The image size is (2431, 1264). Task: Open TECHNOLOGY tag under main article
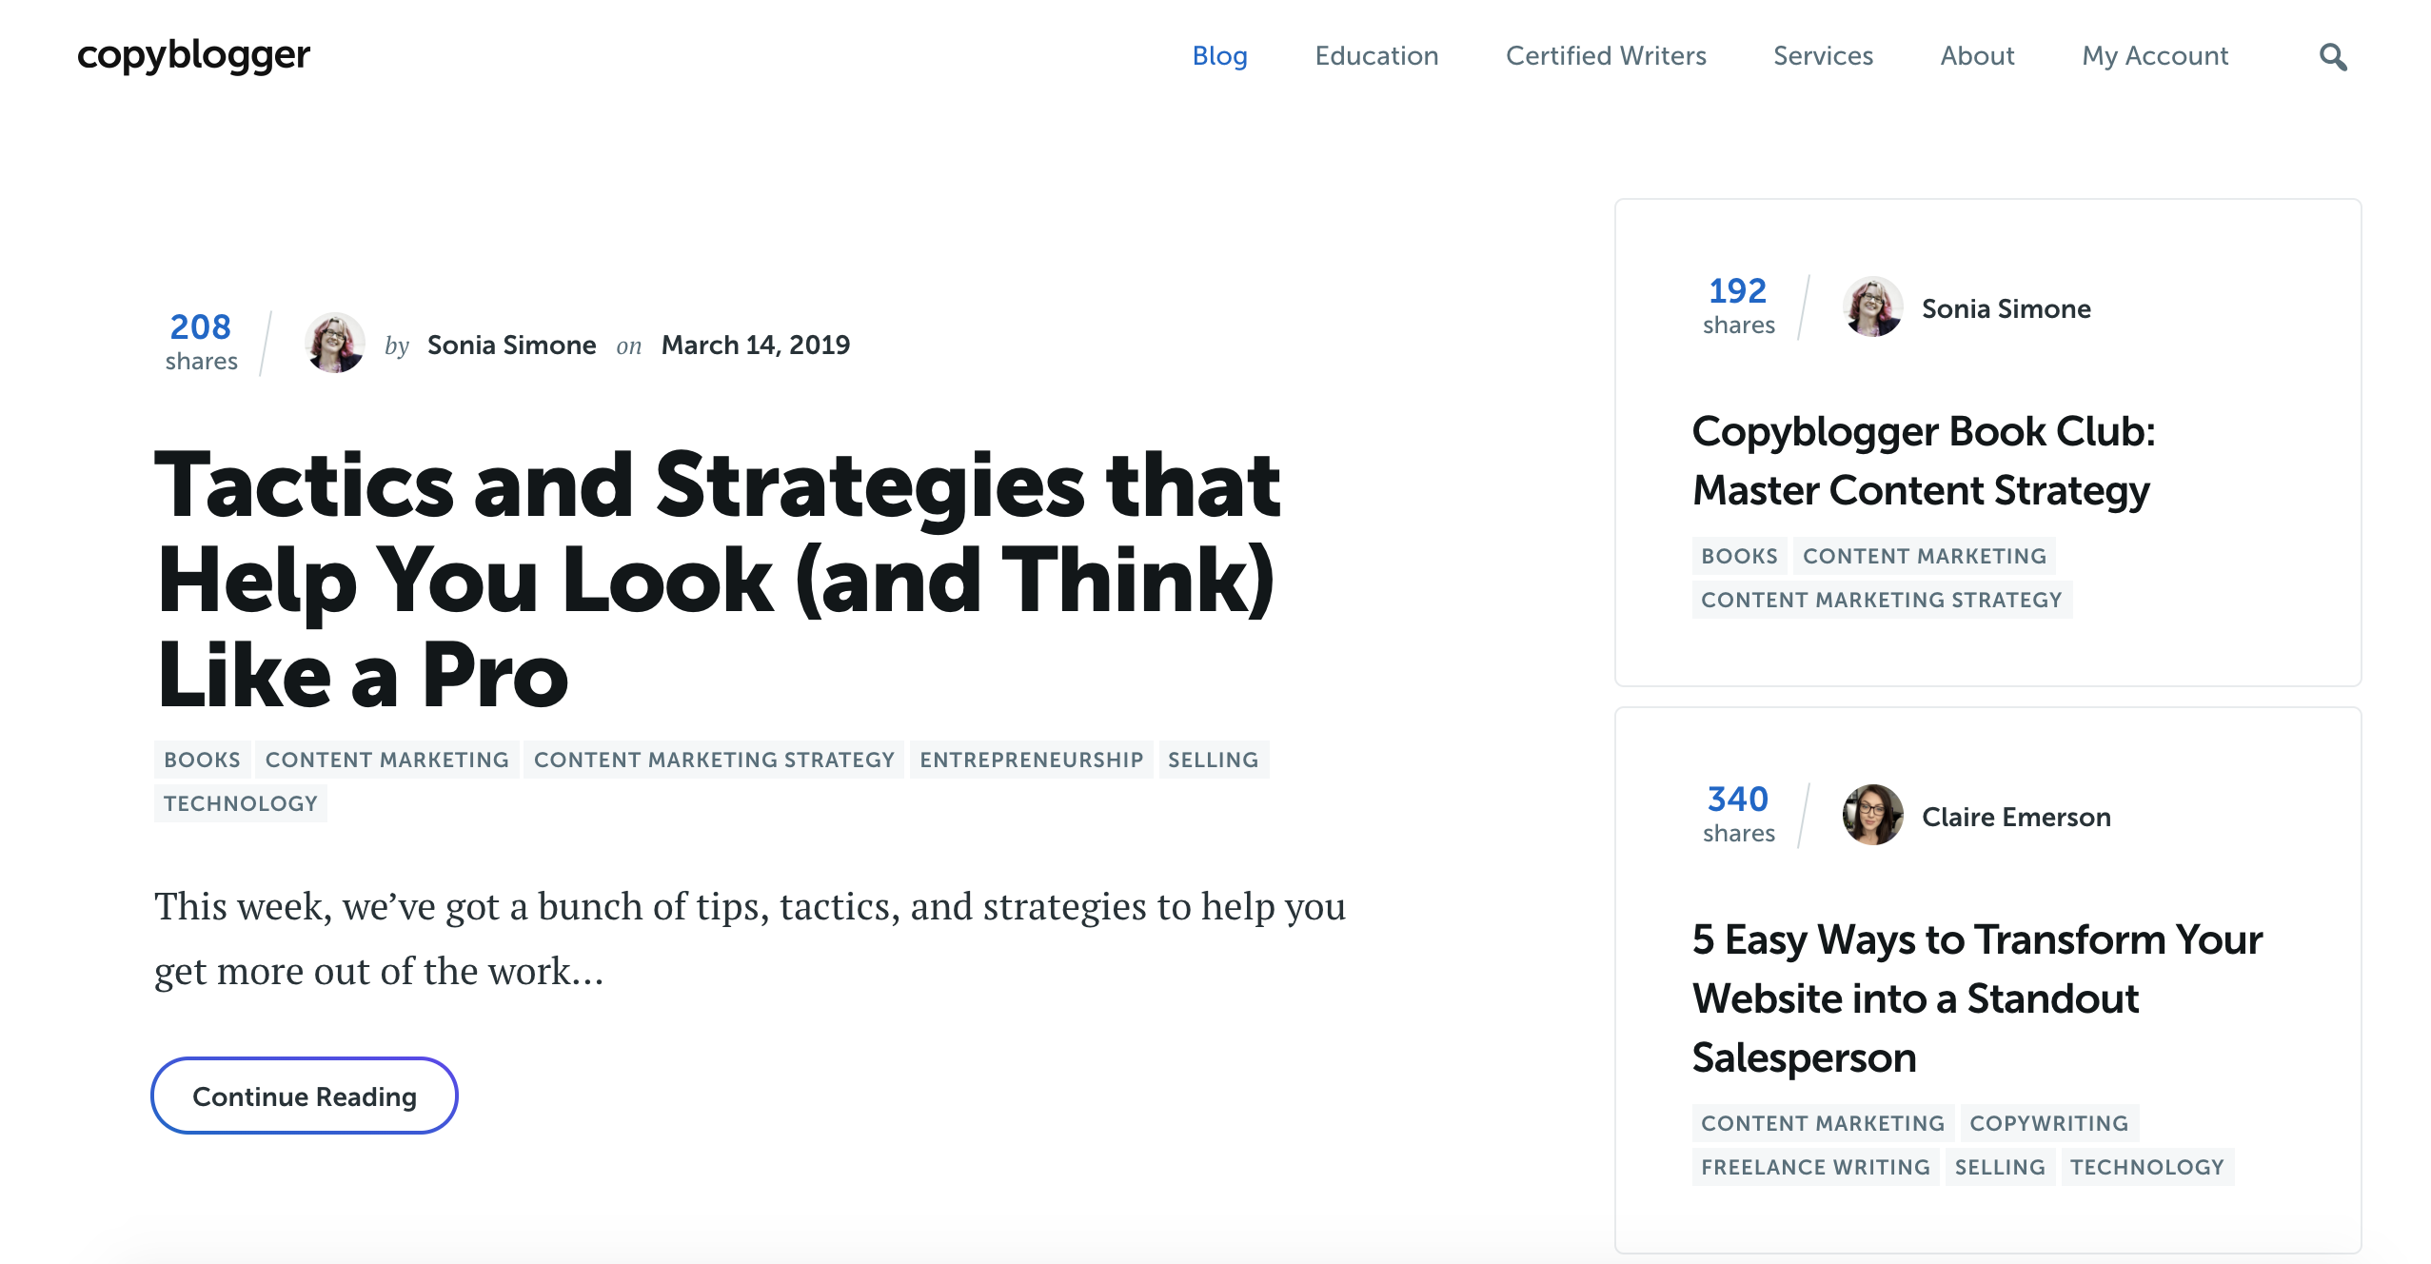tap(240, 803)
